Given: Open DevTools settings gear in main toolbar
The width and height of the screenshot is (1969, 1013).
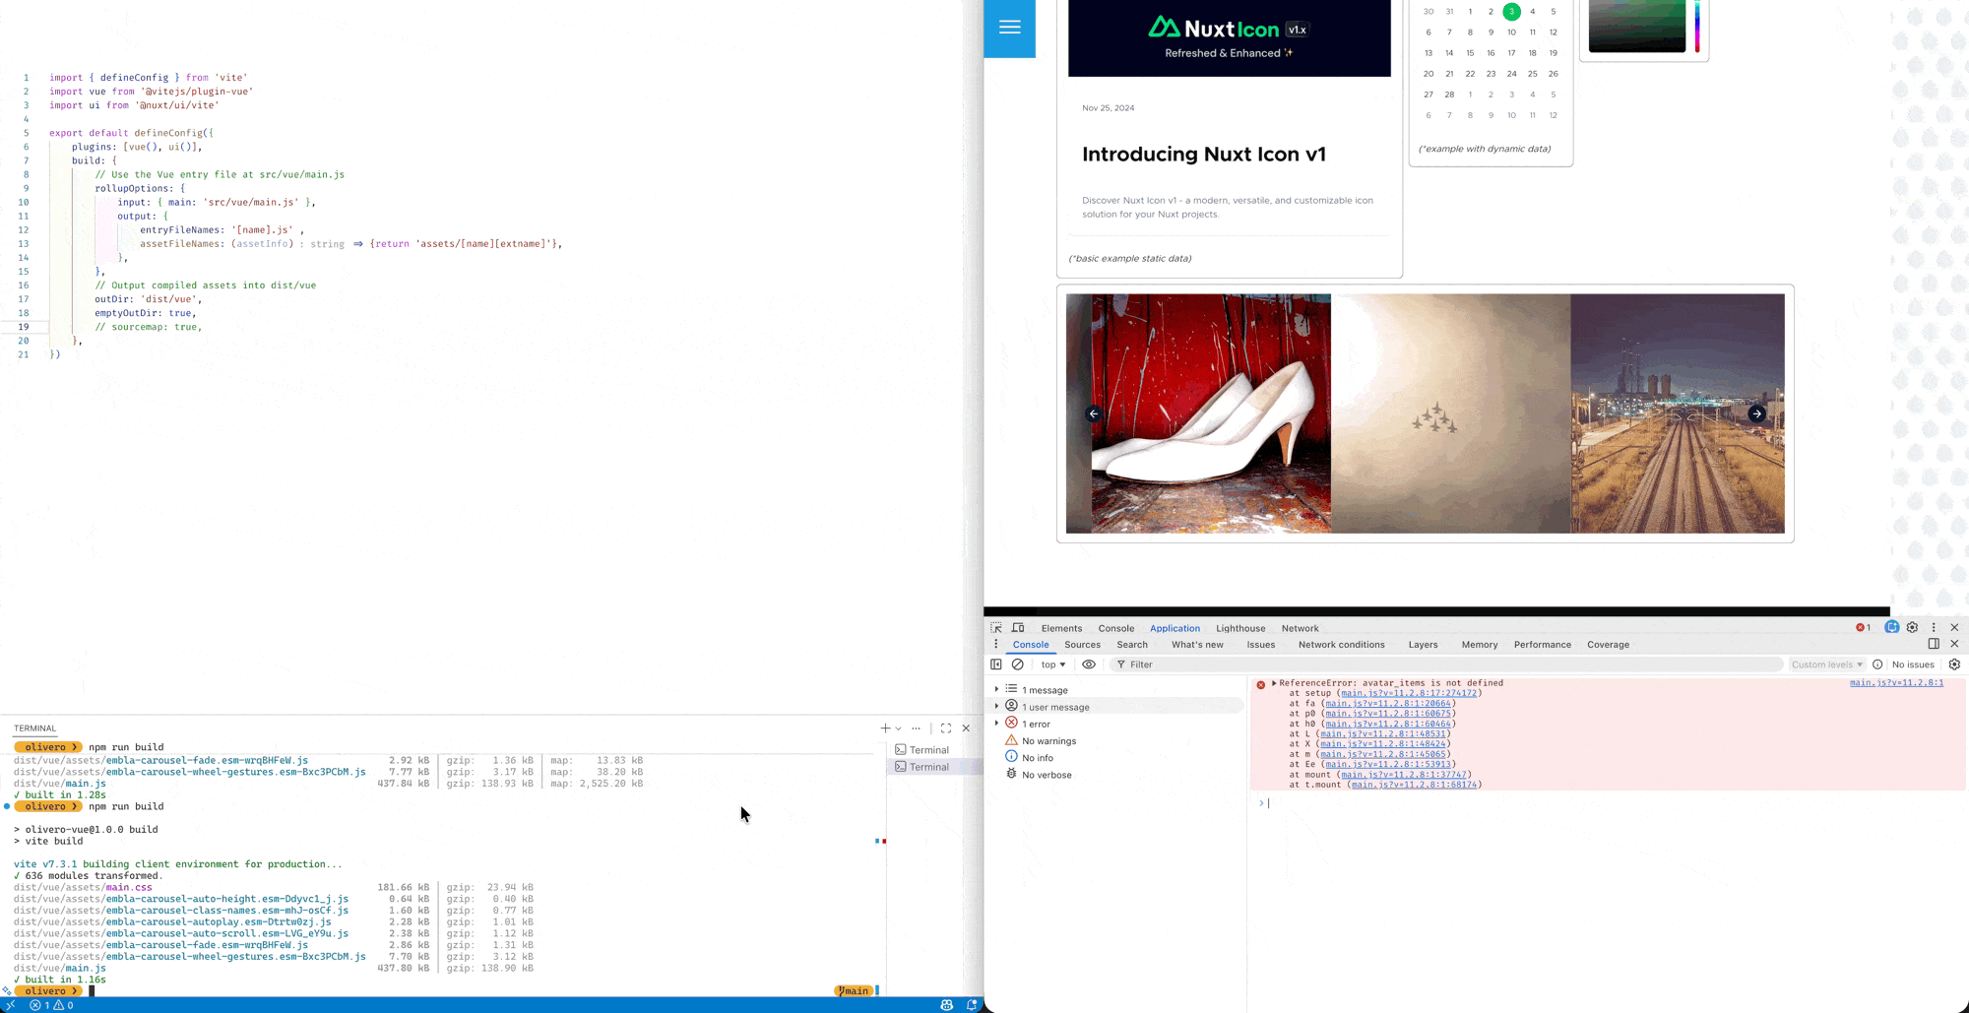Looking at the screenshot, I should coord(1912,628).
